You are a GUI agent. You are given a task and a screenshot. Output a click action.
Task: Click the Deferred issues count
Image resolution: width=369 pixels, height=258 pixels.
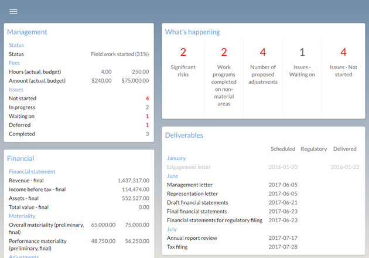pos(146,125)
